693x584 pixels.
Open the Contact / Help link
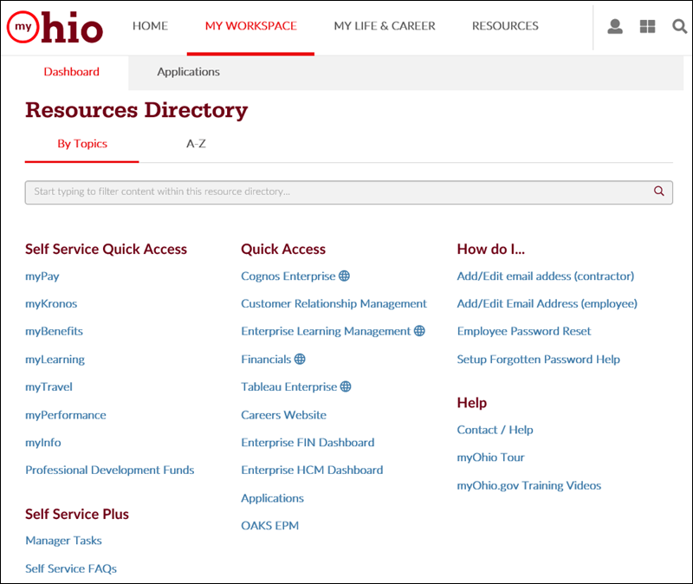coord(495,430)
